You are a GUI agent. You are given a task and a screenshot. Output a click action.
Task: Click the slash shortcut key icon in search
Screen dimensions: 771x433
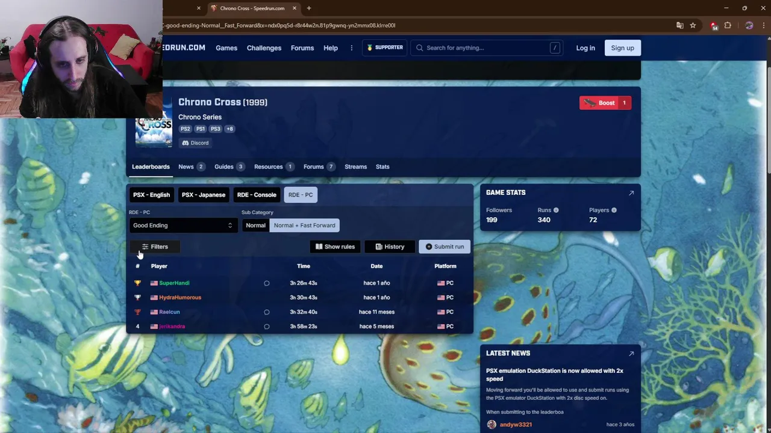click(x=555, y=48)
